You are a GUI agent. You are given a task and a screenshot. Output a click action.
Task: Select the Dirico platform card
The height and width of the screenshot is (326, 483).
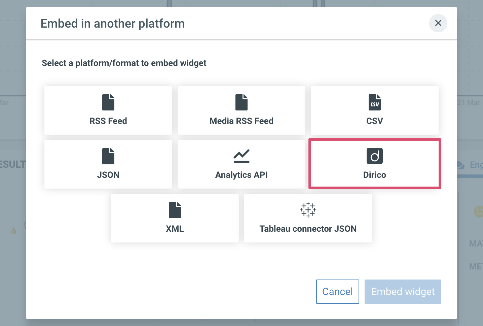point(375,164)
